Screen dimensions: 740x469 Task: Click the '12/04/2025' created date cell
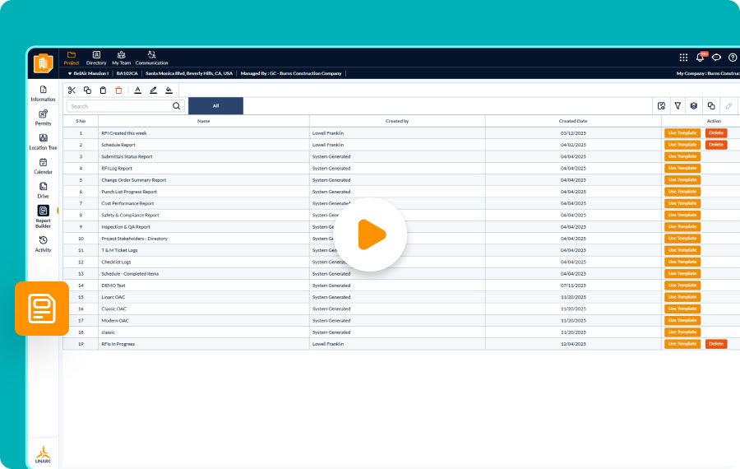point(573,344)
